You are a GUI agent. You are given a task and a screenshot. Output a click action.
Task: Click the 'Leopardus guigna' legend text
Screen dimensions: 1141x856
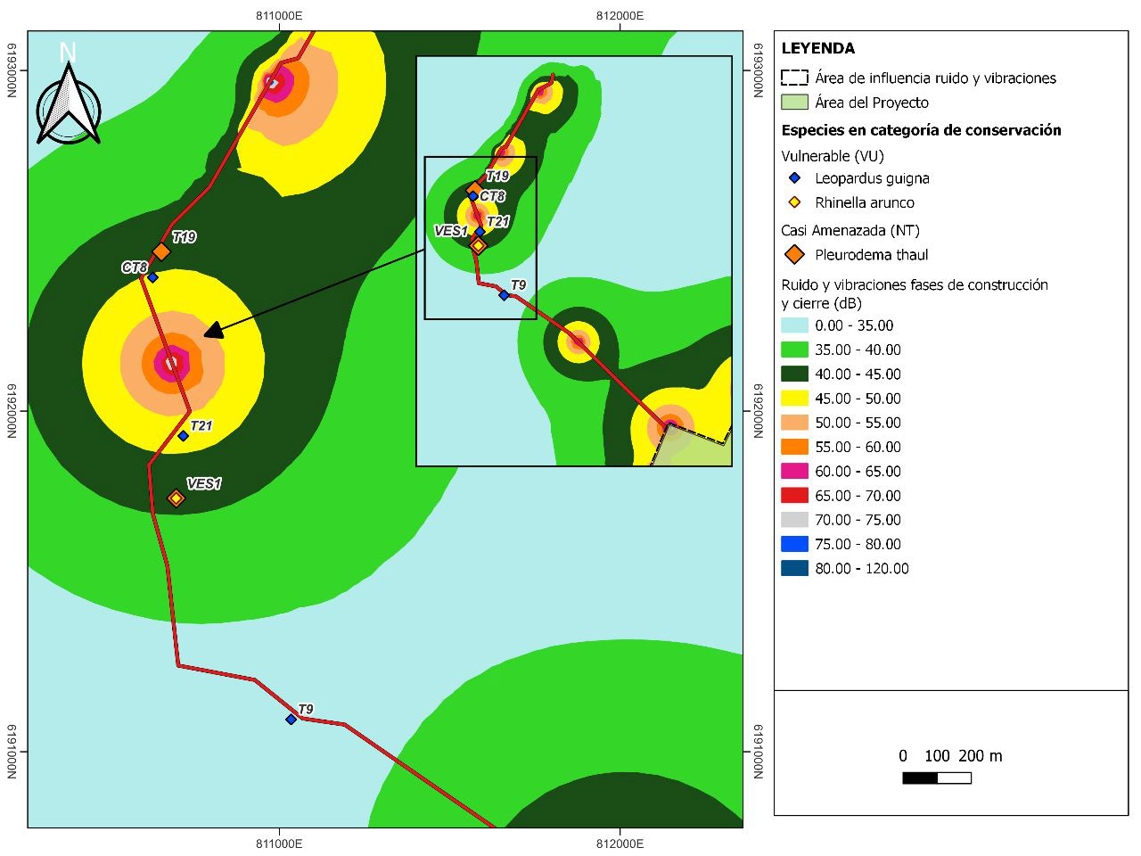click(x=872, y=178)
